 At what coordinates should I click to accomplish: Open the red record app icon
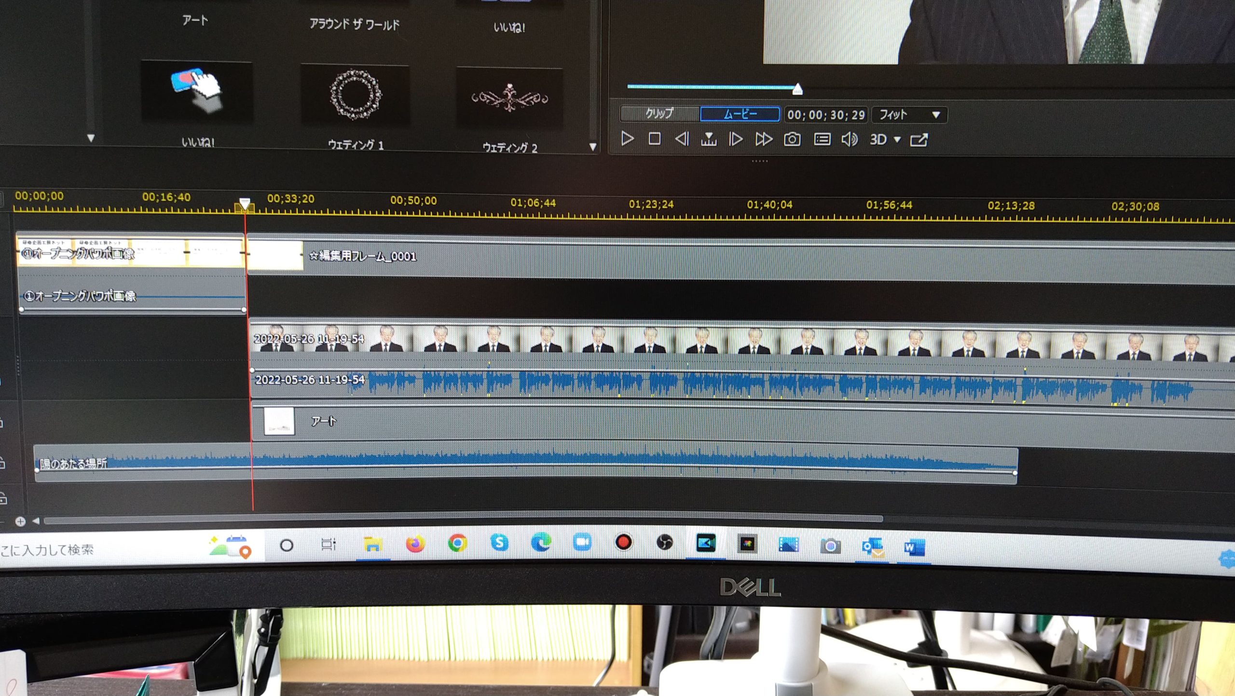coord(623,542)
